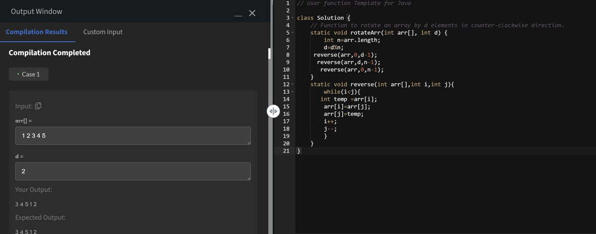596x234 pixels.
Task: Click the panel splitter arrows handle
Action: 274,111
